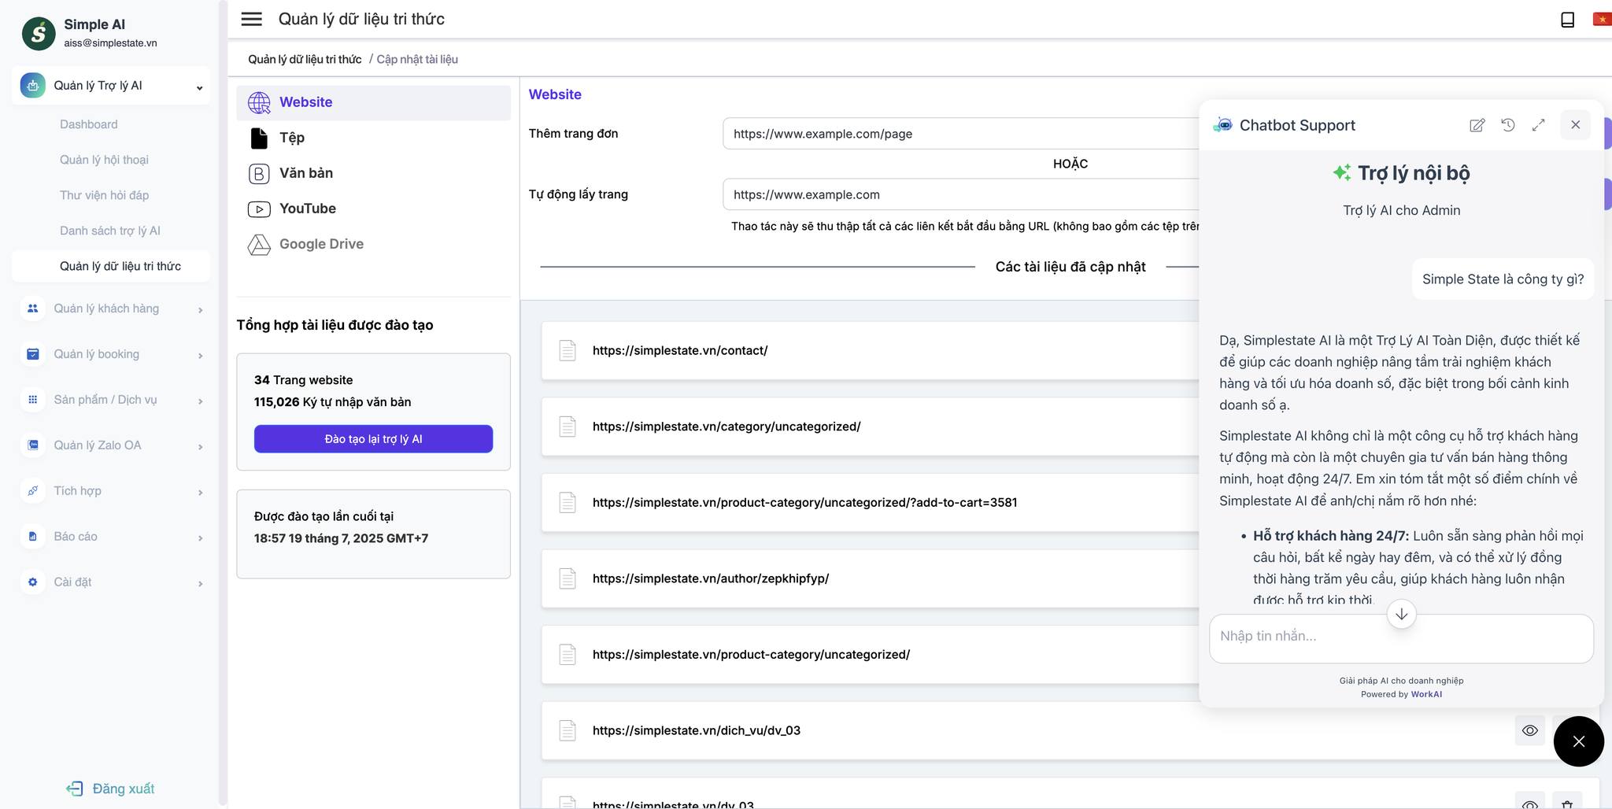
Task: Select the Website source tab
Action: pyautogui.click(x=373, y=102)
